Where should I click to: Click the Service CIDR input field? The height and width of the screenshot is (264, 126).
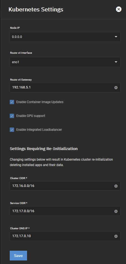(x=65, y=211)
